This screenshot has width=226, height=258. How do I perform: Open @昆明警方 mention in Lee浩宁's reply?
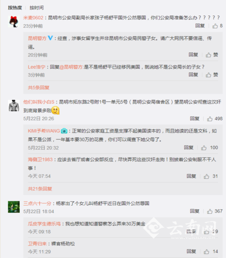click(x=71, y=67)
